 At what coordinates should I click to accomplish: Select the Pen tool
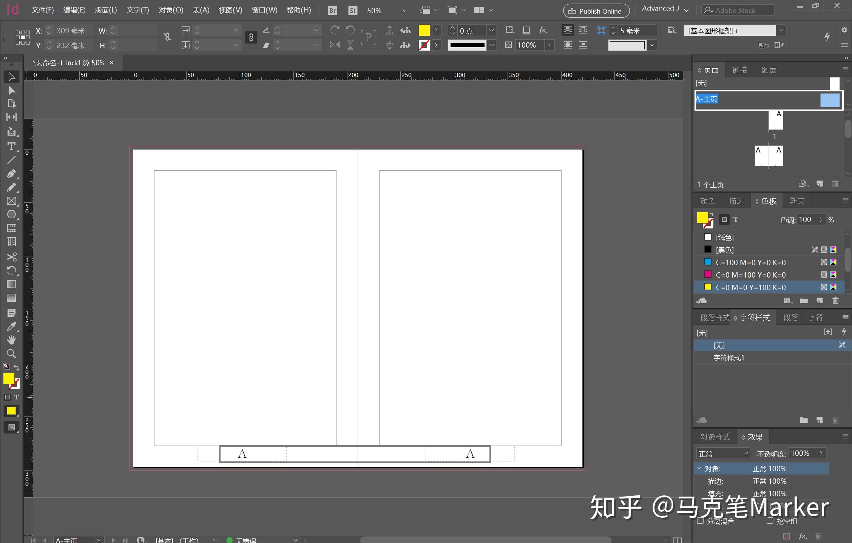(11, 173)
